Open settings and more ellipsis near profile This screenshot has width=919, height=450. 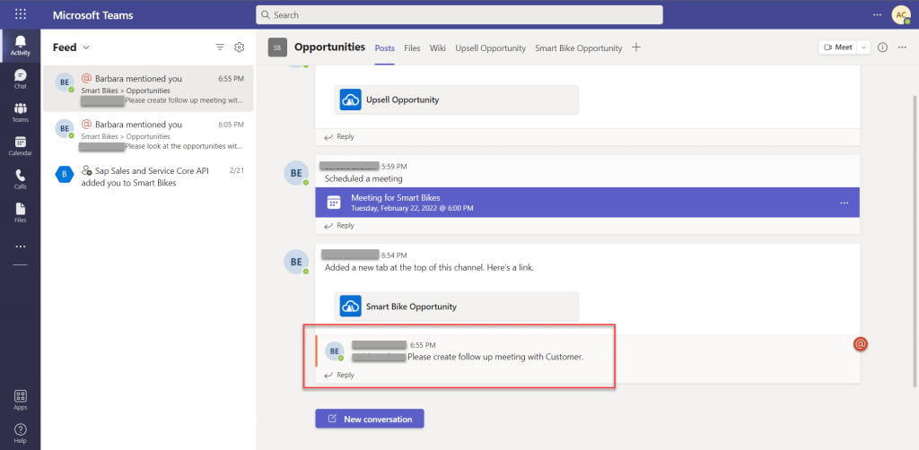coord(878,14)
